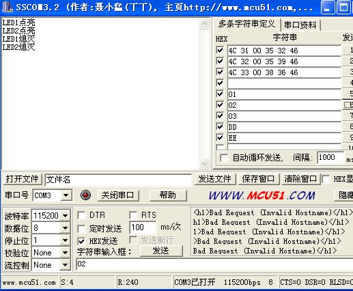
Task: Enable the DTR checkbox
Action: pos(81,215)
